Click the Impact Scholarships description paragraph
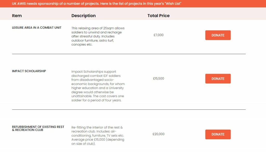266x152 pixels. coord(98,86)
